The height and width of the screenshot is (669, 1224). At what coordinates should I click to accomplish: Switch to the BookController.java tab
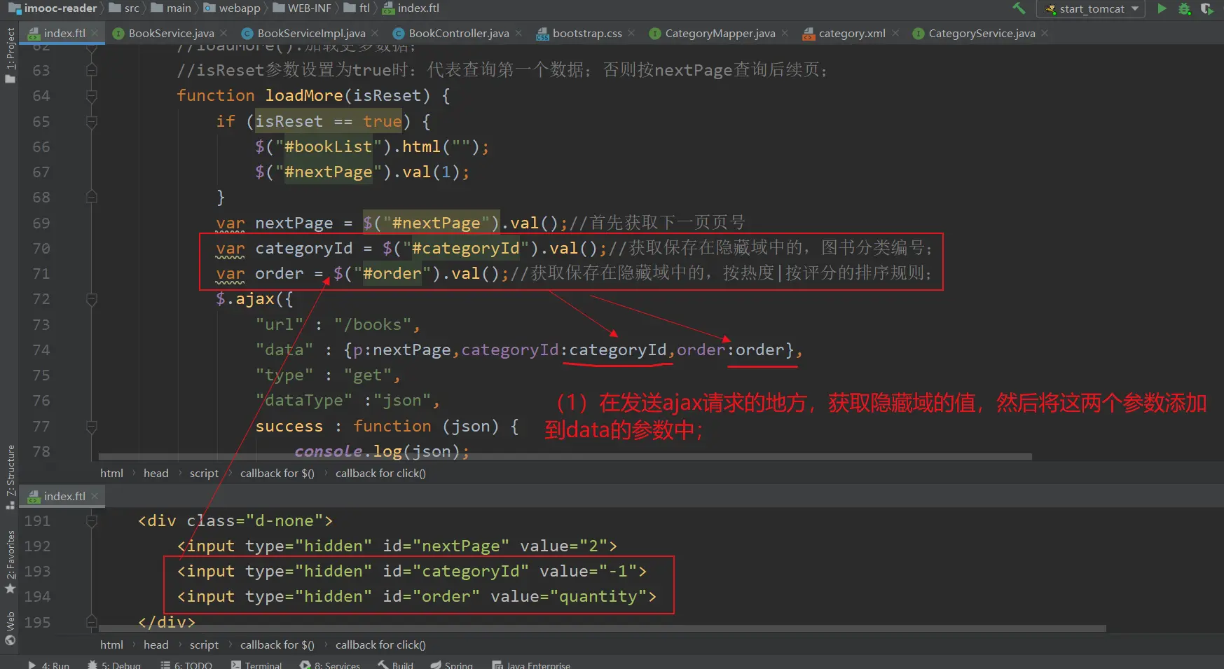(x=458, y=34)
